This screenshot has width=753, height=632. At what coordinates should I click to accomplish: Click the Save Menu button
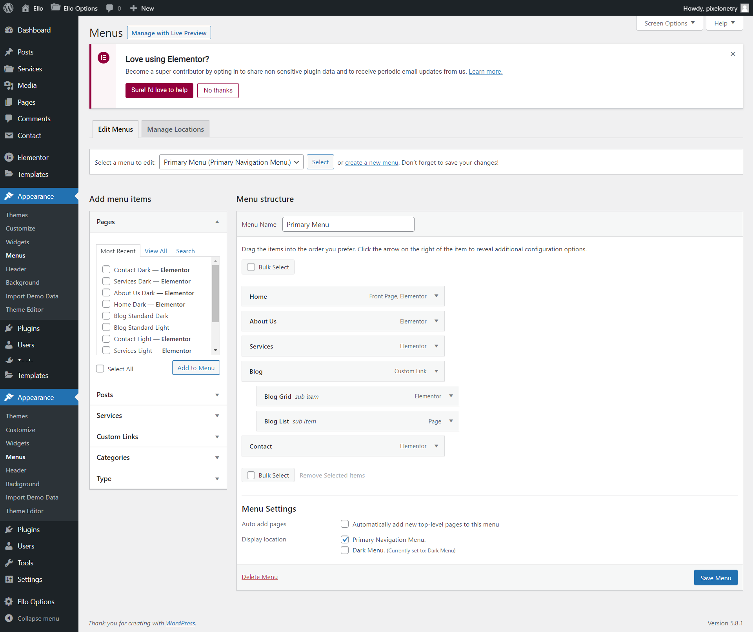pyautogui.click(x=715, y=578)
